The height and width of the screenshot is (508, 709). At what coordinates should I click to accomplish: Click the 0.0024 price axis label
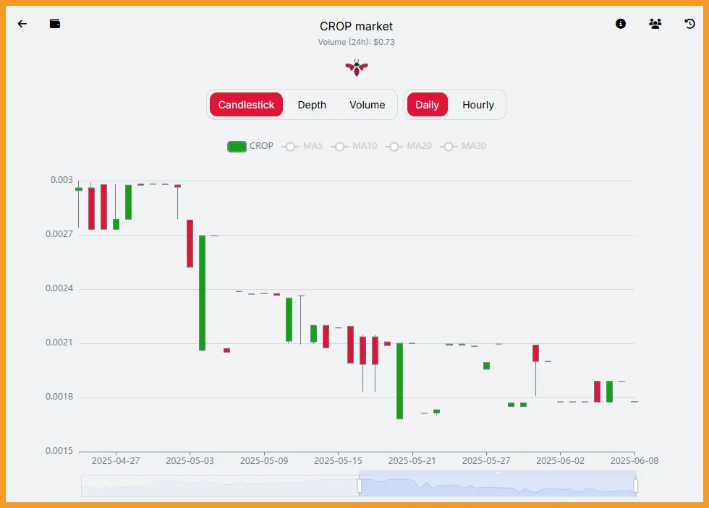[59, 288]
